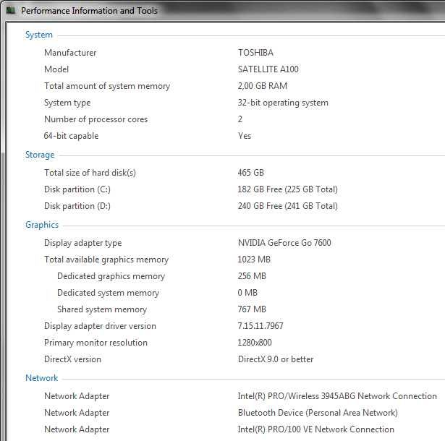Click the 'Display adapter type' label
This screenshot has height=441, width=445.
(83, 243)
